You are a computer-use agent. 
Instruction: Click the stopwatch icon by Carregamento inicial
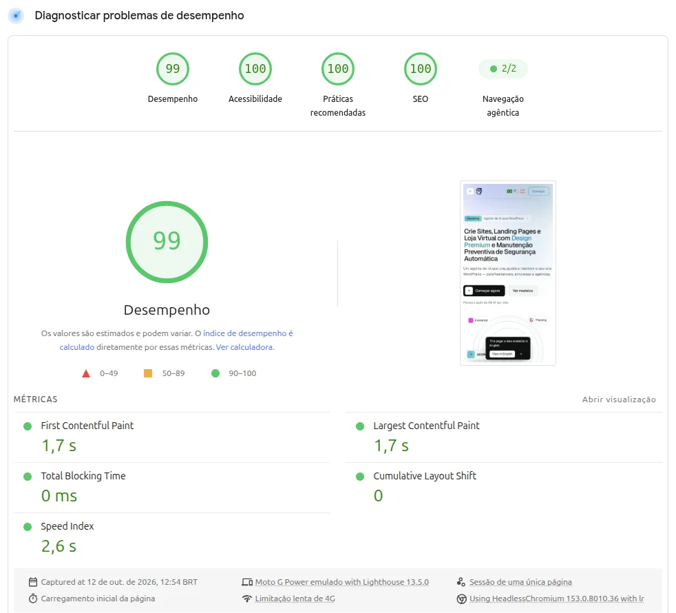point(33,599)
